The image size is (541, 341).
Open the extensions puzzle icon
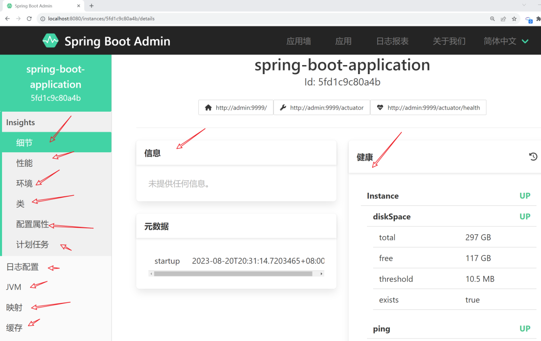[538, 19]
